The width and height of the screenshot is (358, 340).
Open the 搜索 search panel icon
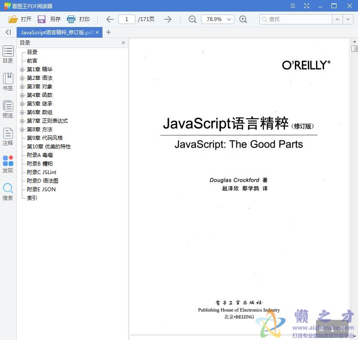8,188
